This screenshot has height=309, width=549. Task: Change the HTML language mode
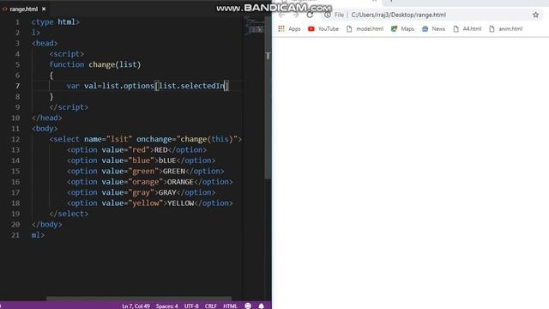pyautogui.click(x=230, y=306)
